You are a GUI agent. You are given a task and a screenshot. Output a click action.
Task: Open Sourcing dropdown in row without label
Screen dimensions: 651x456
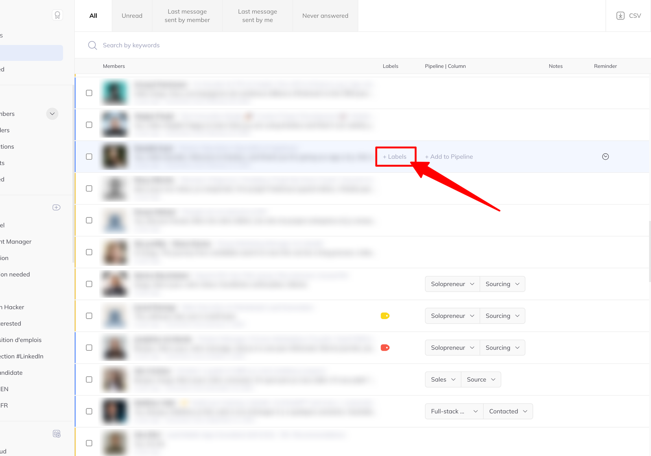(x=502, y=284)
